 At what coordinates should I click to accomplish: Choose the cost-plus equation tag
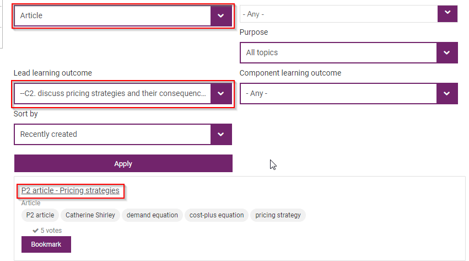(x=216, y=215)
